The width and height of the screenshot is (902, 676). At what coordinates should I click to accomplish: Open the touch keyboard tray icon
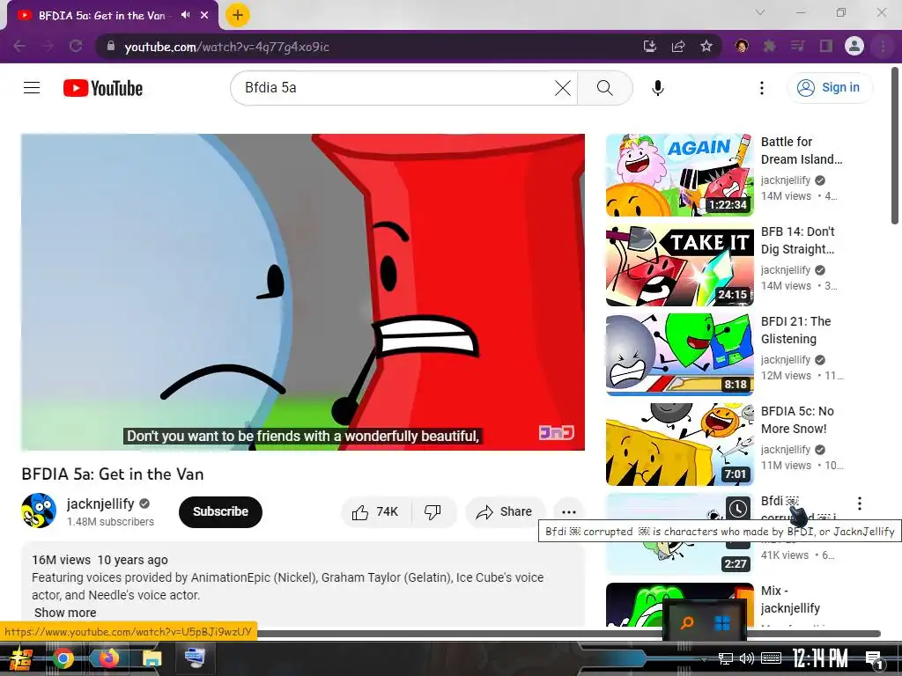point(771,658)
